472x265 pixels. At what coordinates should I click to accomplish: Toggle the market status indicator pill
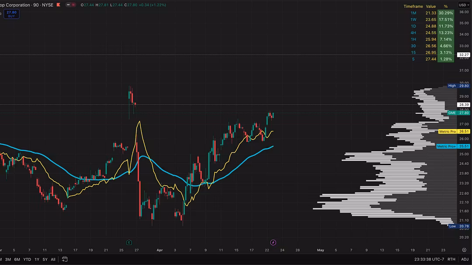[x=70, y=5]
